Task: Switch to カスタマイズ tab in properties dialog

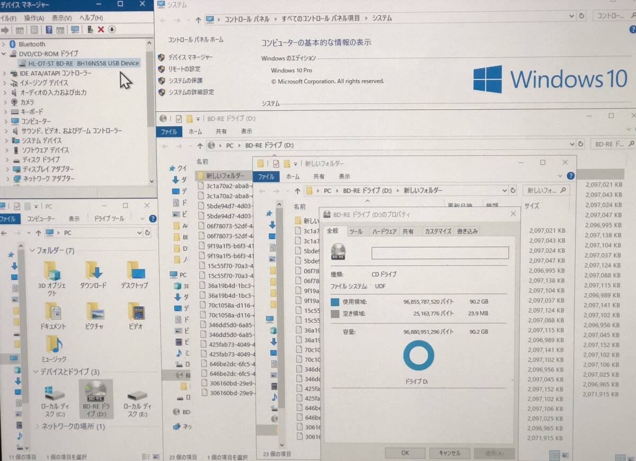Action: coord(438,232)
